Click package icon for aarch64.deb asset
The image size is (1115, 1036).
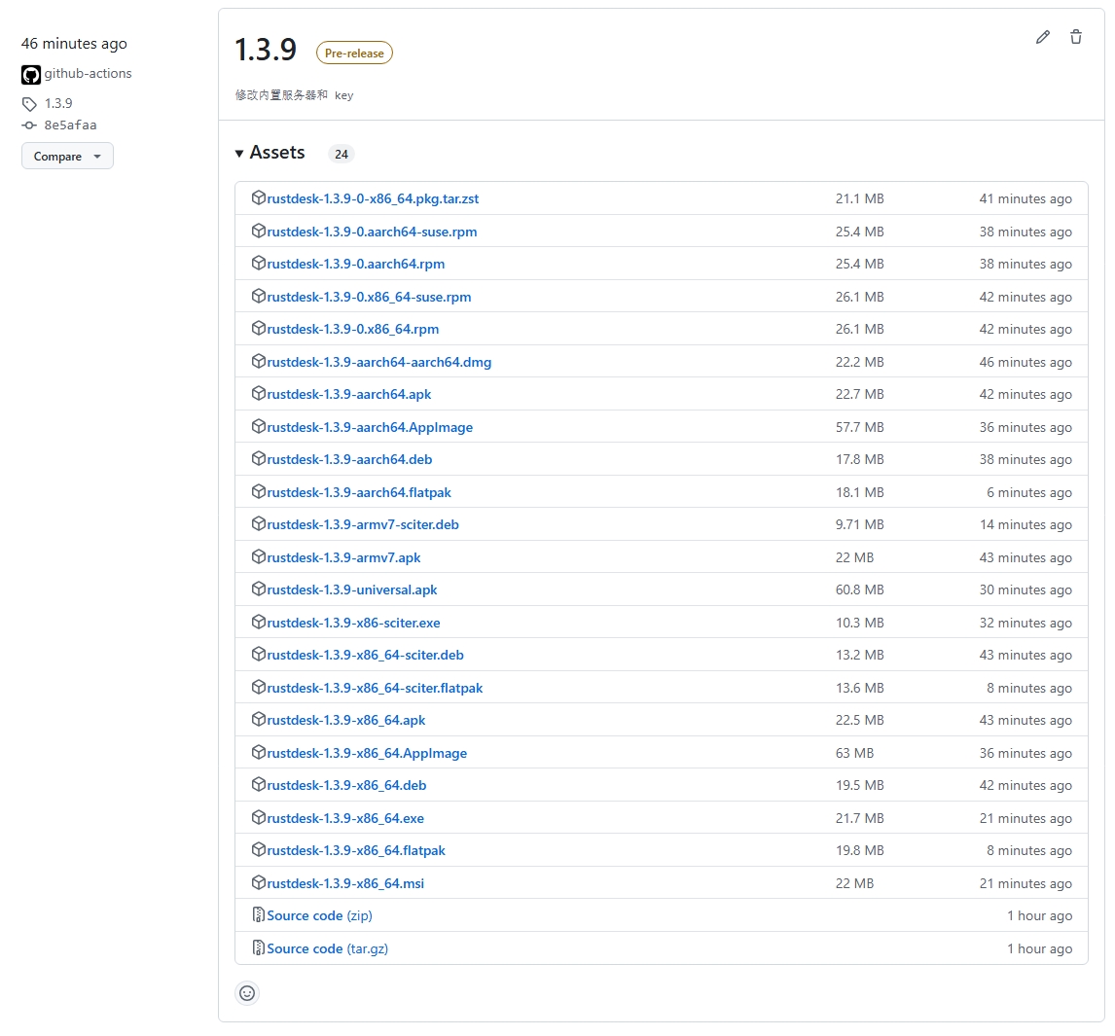(259, 458)
